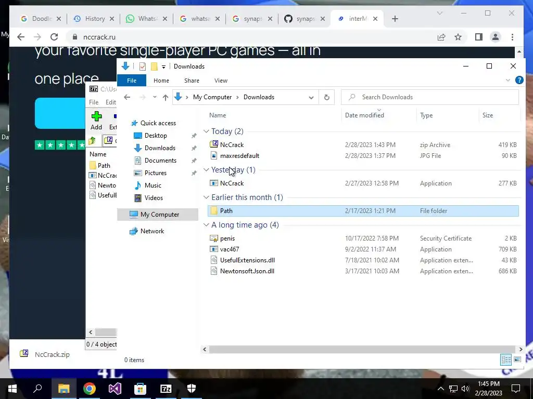Bookmark this page with star icon
This screenshot has width=533, height=399.
pos(458,37)
